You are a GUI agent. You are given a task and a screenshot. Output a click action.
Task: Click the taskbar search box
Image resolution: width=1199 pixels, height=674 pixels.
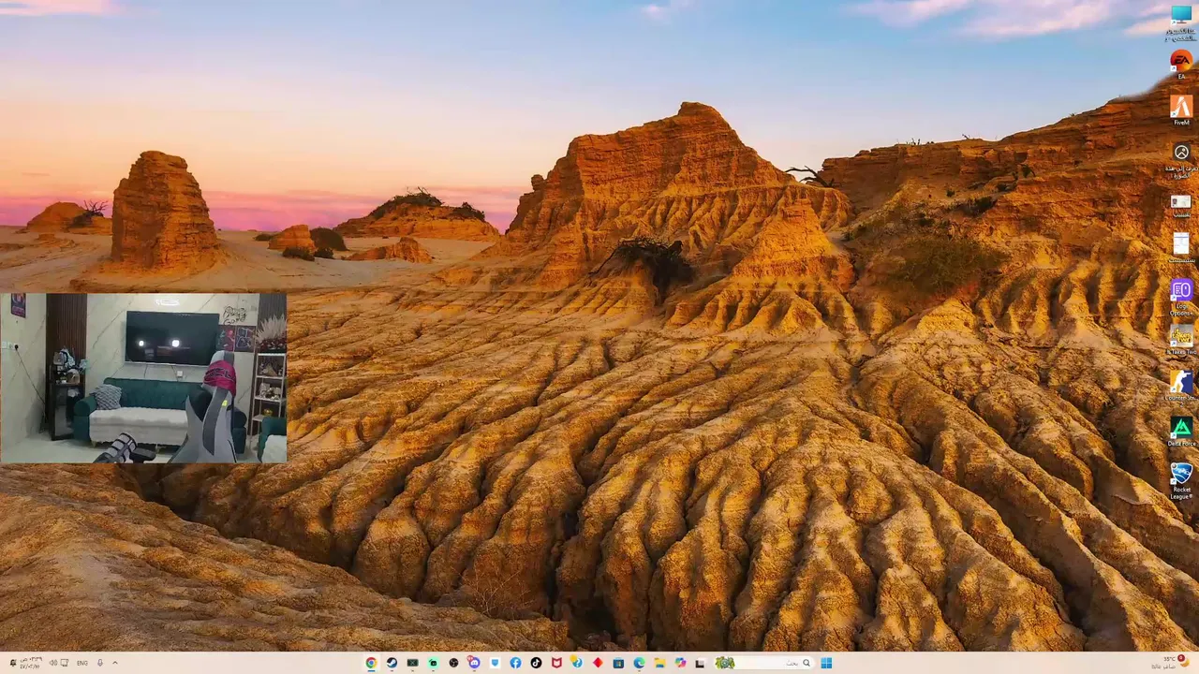[x=764, y=663]
